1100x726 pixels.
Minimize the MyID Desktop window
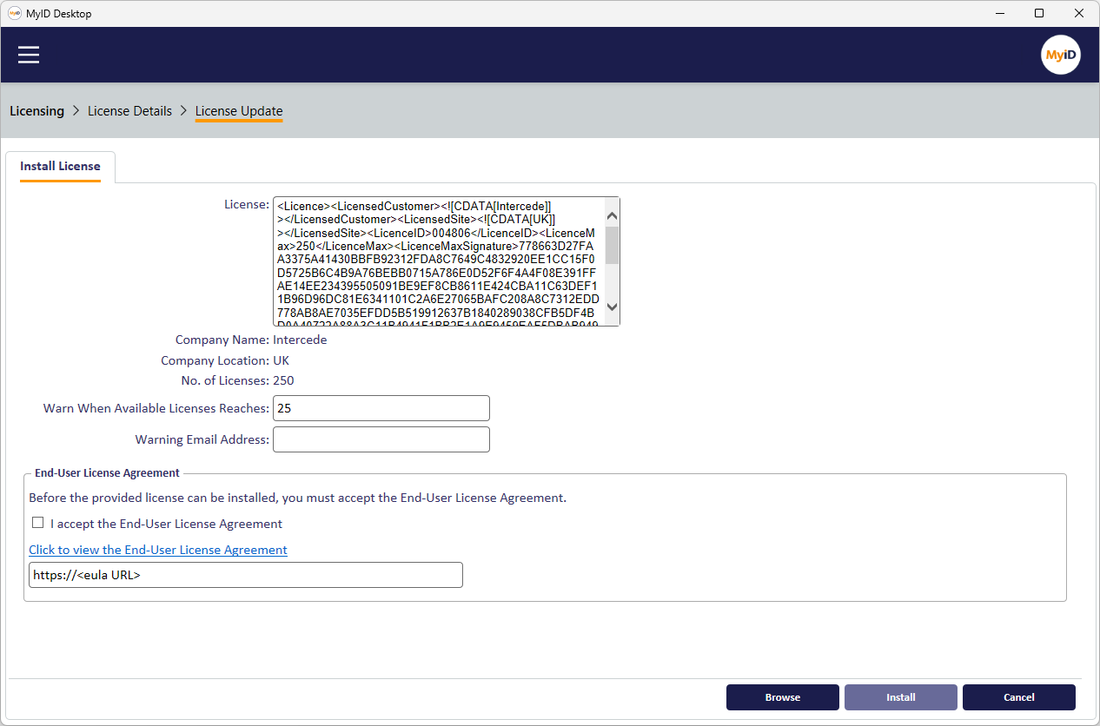[x=1000, y=13]
